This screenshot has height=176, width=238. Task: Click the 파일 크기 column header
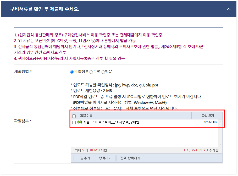click(x=207, y=116)
